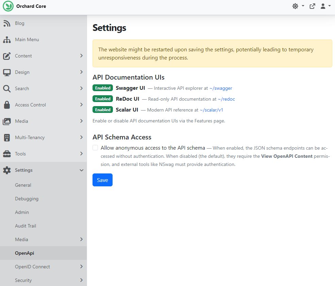
Task: Click the yellow restart warning notice
Action: click(x=212, y=53)
